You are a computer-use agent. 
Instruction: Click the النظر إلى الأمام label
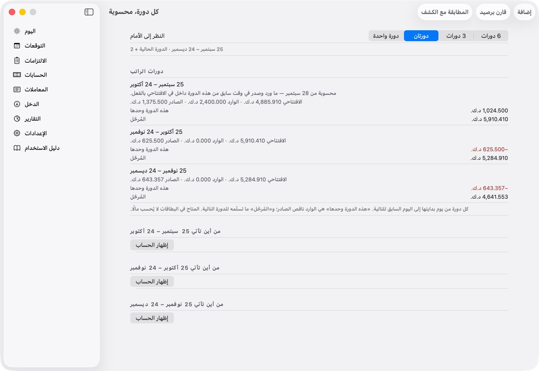click(x=147, y=36)
